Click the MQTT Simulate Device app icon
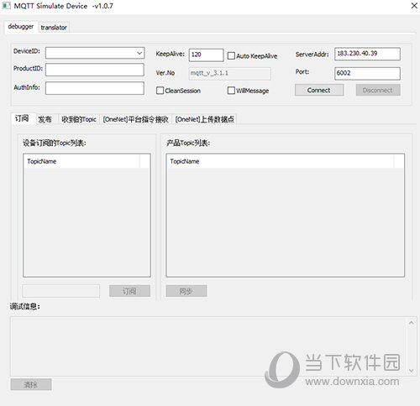Image resolution: width=420 pixels, height=406 pixels. point(6,6)
